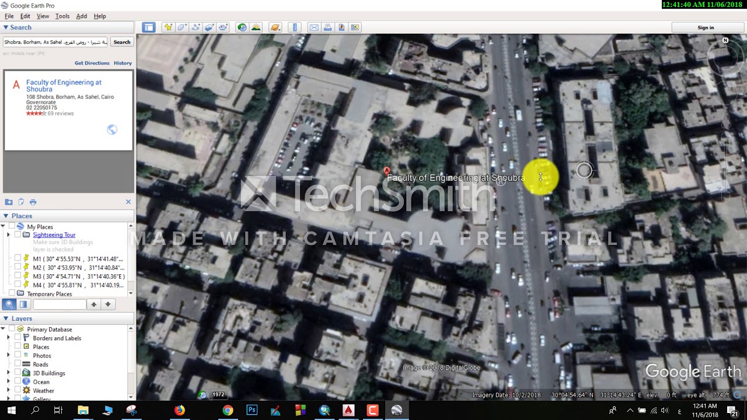Enable the M1 placemark checkbox
Image resolution: width=747 pixels, height=420 pixels.
point(18,258)
